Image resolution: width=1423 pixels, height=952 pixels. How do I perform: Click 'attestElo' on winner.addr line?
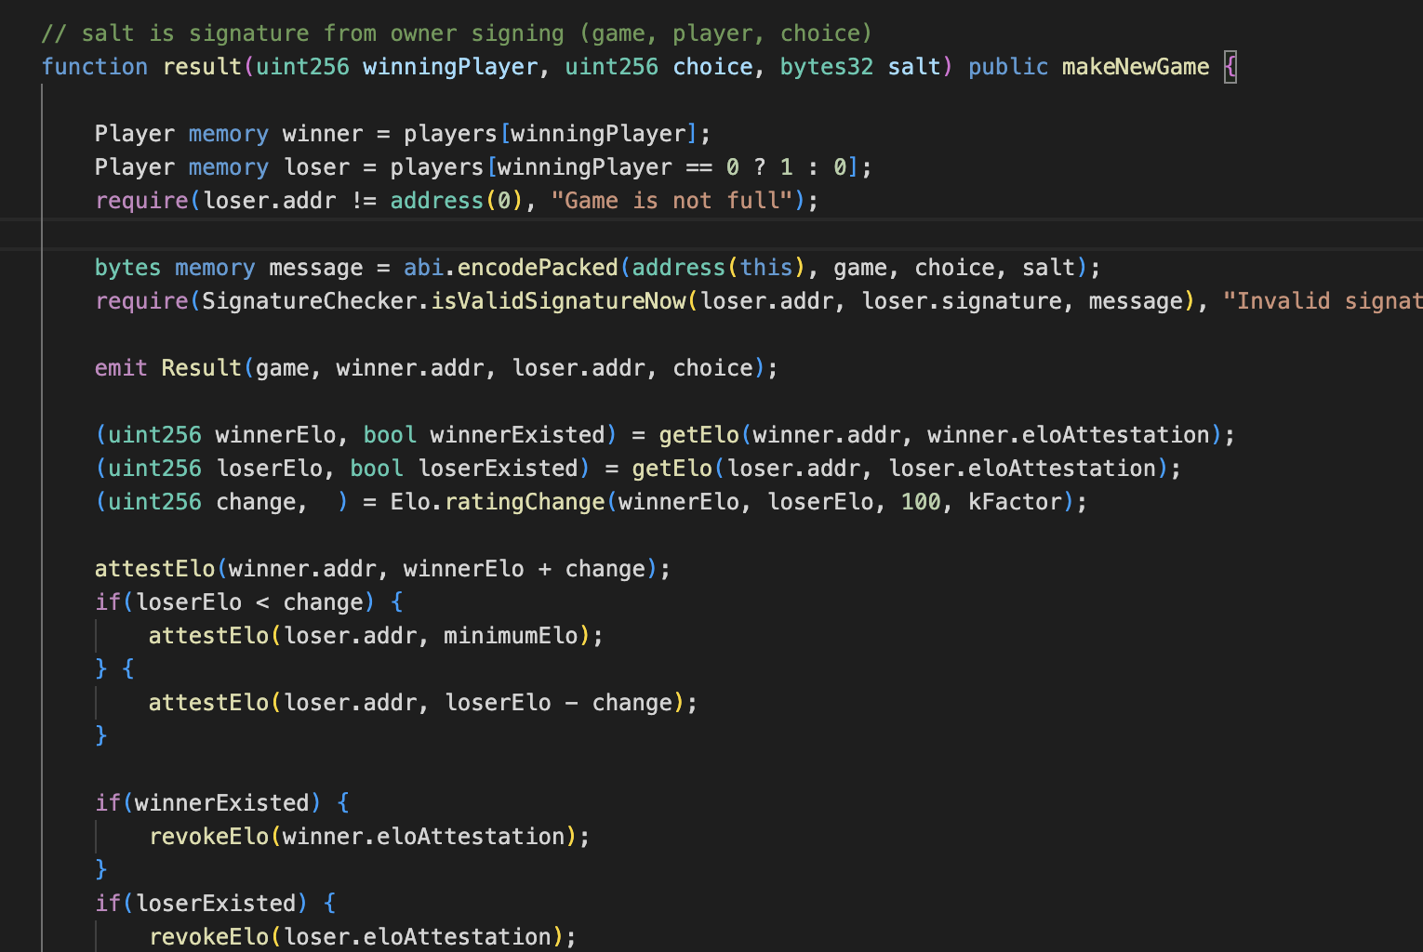click(x=154, y=569)
